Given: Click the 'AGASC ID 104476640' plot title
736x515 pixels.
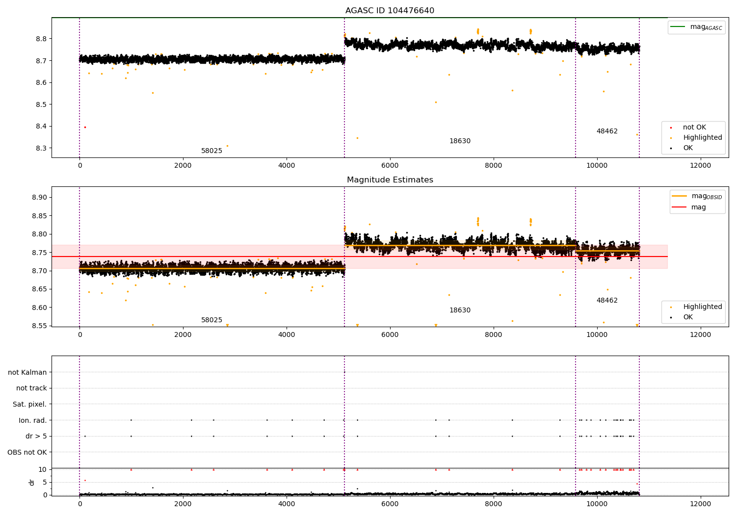Looking at the screenshot, I should point(390,11).
